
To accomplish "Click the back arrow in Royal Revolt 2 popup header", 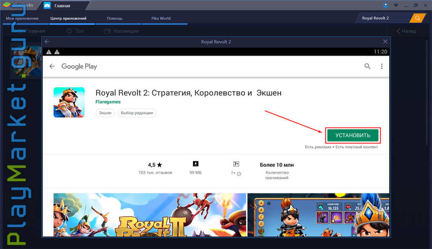I will tap(47, 42).
